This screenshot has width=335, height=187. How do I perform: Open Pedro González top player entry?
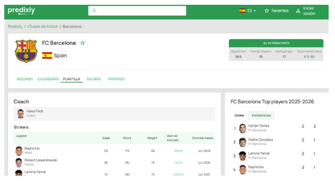[260, 140]
